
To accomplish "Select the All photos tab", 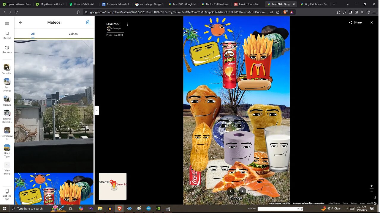I will 33,34.
